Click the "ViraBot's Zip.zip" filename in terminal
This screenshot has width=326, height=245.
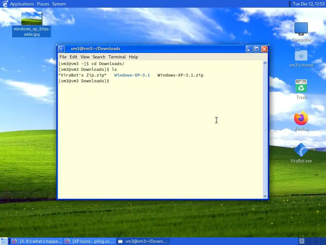pos(82,75)
